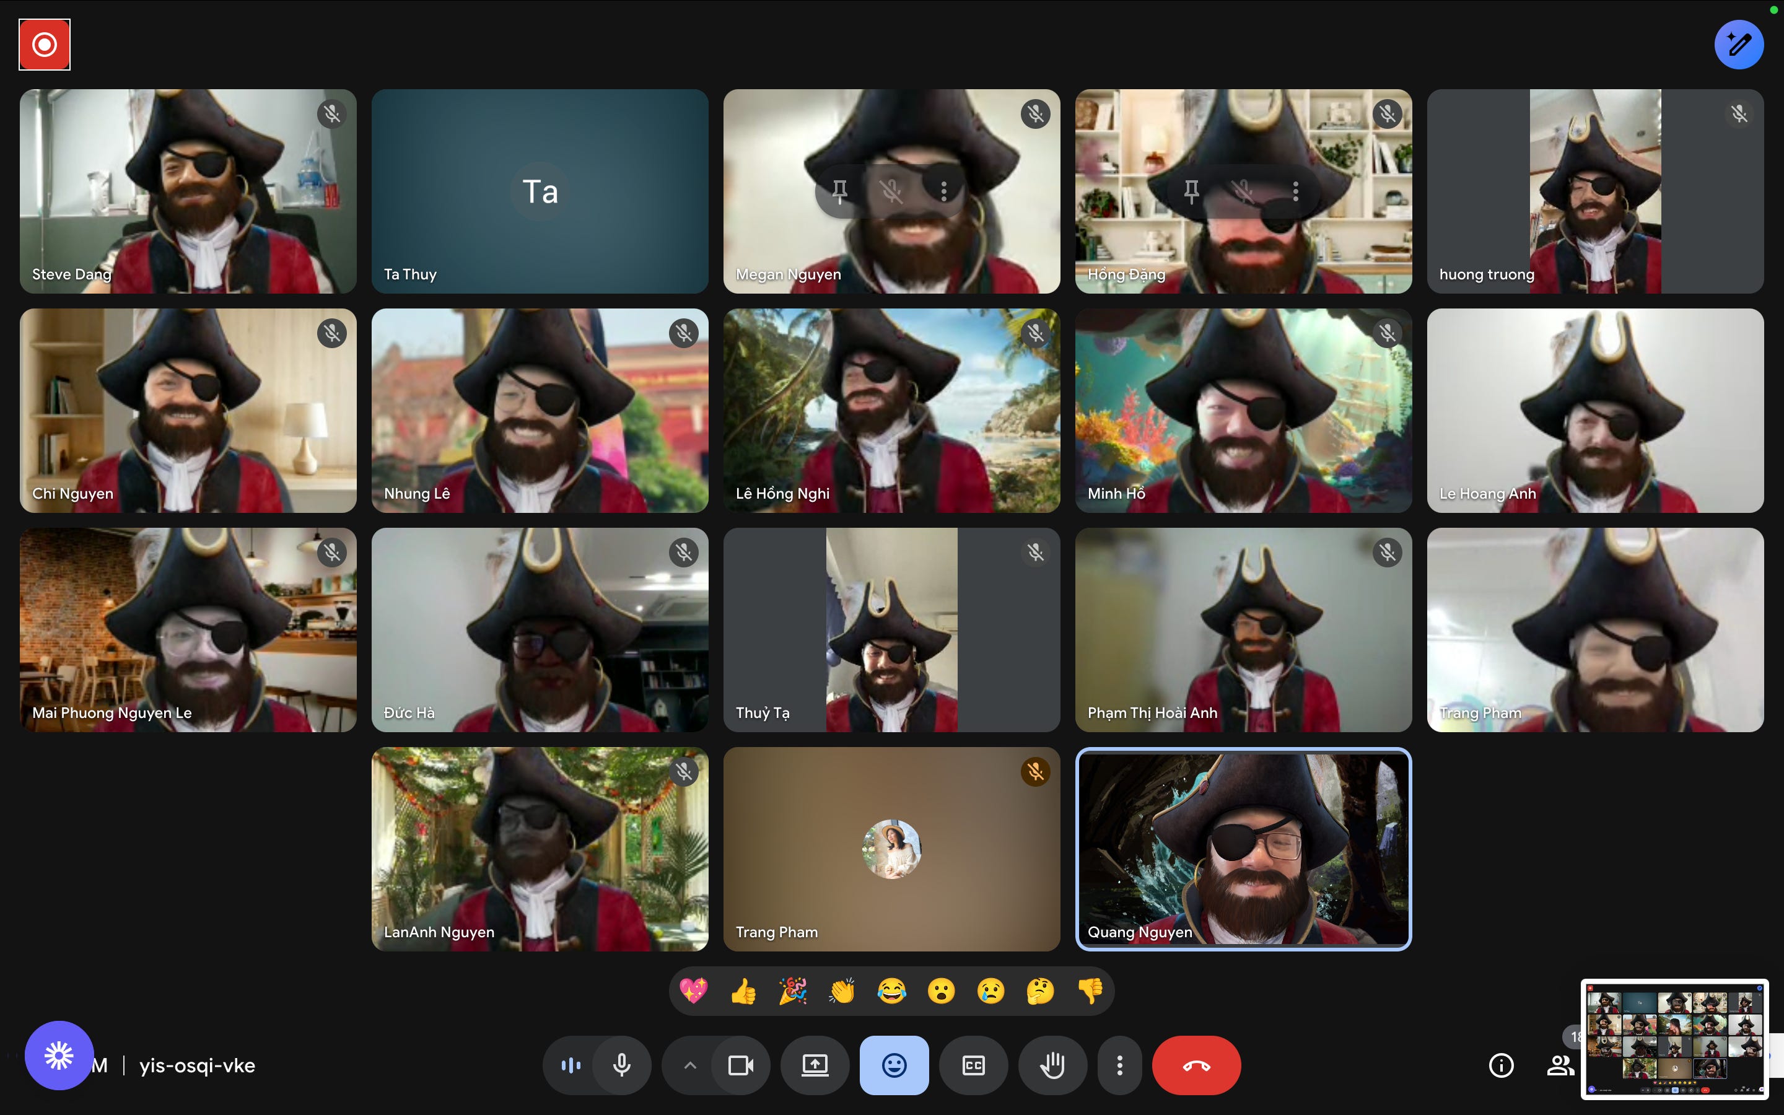Open more options on Hồng Đặng's tile
This screenshot has height=1115, width=1784.
(x=1295, y=191)
